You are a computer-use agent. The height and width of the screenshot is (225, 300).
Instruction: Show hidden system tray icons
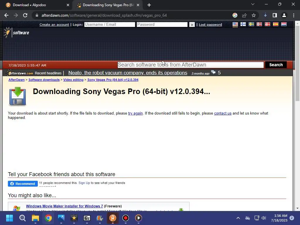click(238, 218)
